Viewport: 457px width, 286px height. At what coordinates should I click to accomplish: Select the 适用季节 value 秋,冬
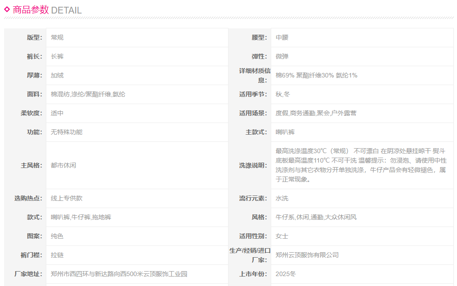pyautogui.click(x=283, y=94)
